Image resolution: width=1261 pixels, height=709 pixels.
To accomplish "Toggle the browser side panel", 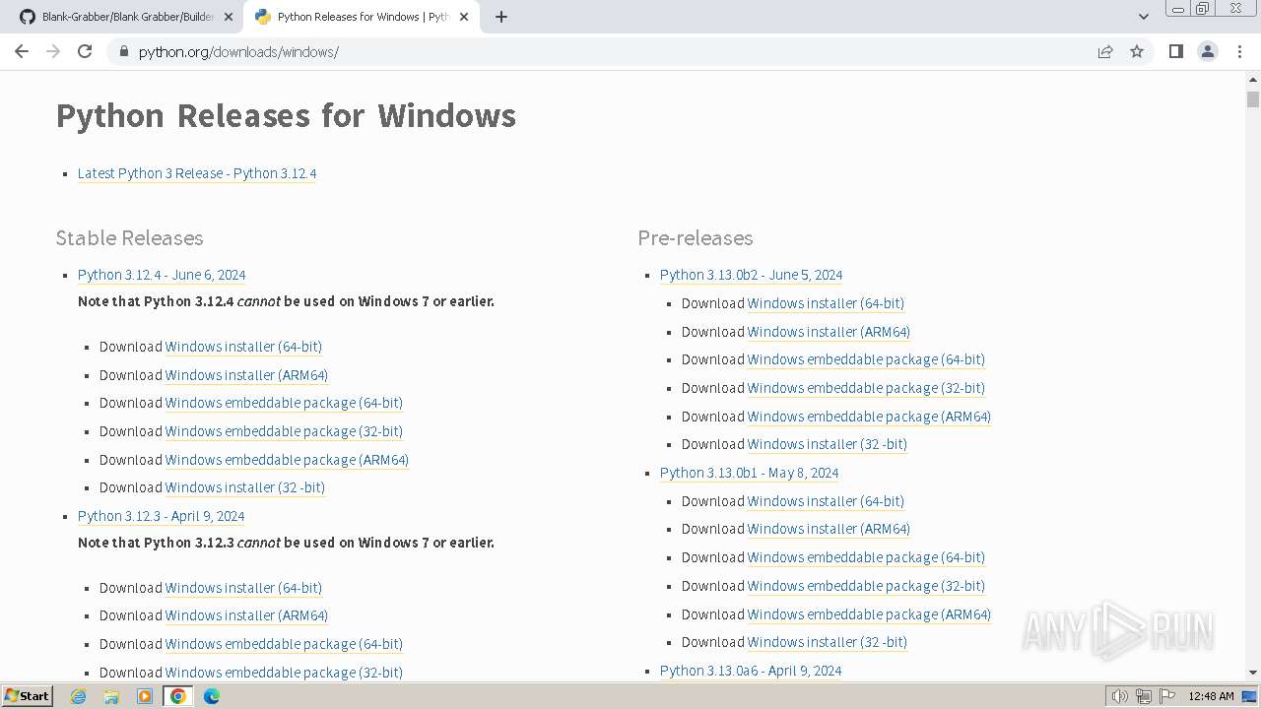I will tap(1175, 51).
